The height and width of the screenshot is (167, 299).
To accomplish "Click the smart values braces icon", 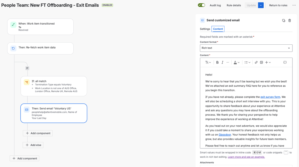I will click(x=285, y=62).
